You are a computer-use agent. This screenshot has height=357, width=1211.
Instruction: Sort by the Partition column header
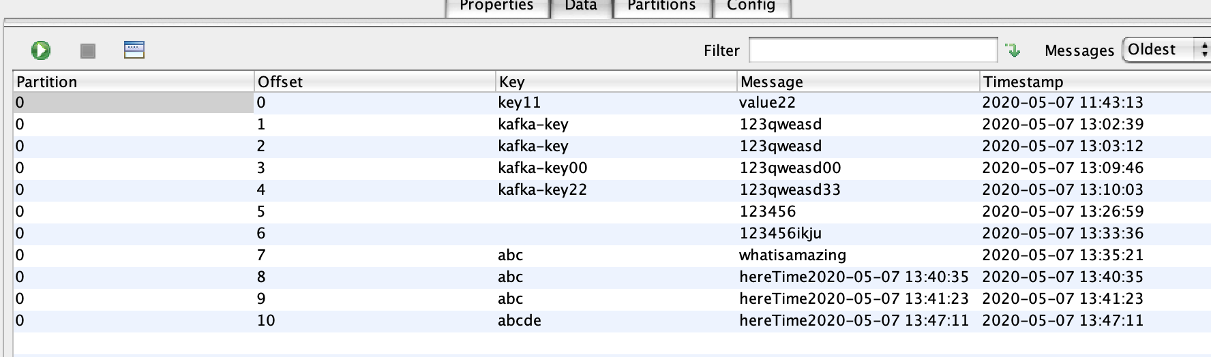coord(133,82)
